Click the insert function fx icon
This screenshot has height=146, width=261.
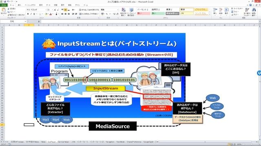[39, 21]
